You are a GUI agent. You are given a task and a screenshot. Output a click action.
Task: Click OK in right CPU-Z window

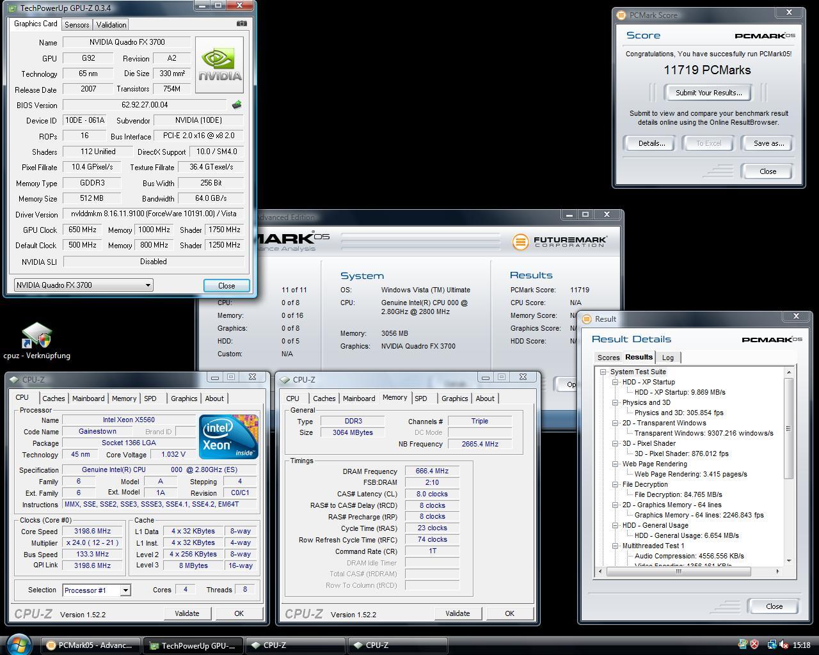(509, 613)
